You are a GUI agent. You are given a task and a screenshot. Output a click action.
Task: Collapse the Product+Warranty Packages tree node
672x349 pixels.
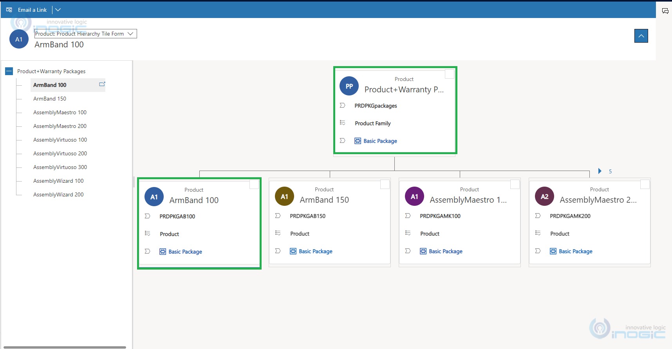[9, 71]
